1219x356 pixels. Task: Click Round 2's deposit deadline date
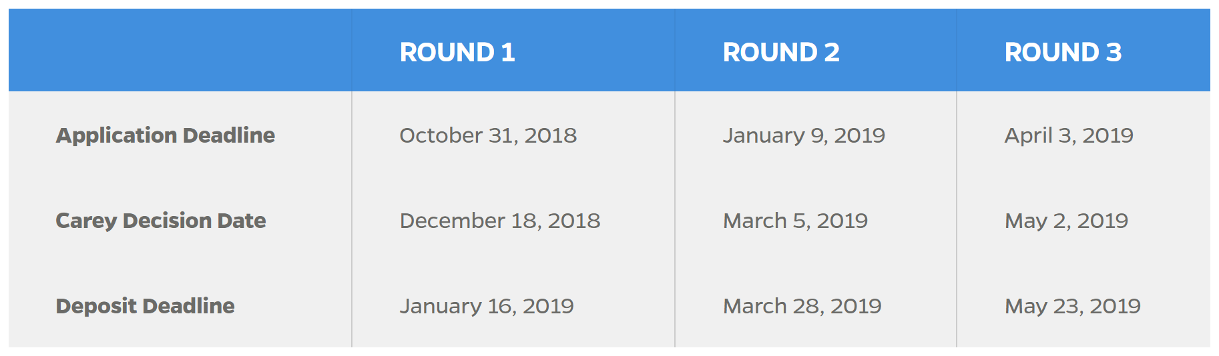pyautogui.click(x=802, y=306)
